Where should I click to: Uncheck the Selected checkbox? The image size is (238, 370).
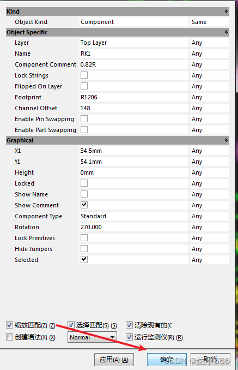tap(84, 259)
